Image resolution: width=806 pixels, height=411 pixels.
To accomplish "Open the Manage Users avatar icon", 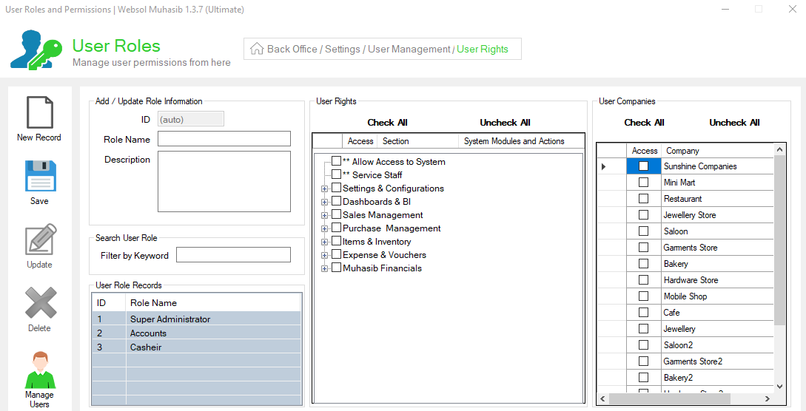I will pyautogui.click(x=40, y=370).
